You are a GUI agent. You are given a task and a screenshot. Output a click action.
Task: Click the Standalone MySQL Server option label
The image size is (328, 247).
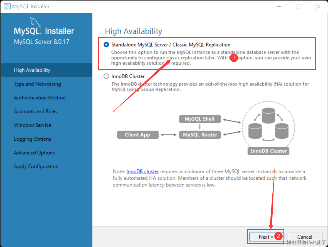[x=171, y=45]
